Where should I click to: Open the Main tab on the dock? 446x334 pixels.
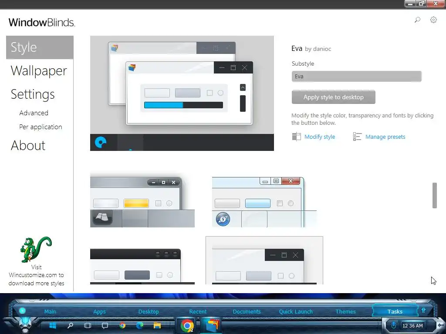[50, 311]
